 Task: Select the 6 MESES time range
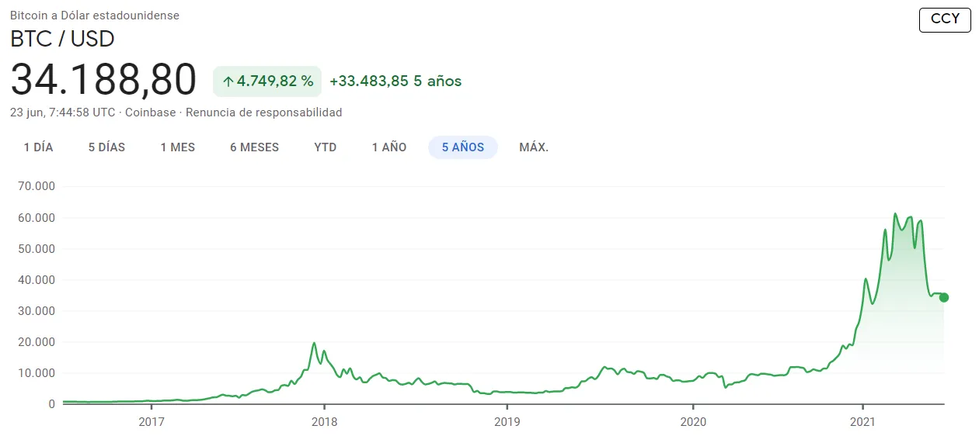click(x=254, y=147)
